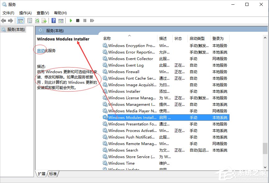
Task: Open the 查看(V) menu
Action: 43,13
